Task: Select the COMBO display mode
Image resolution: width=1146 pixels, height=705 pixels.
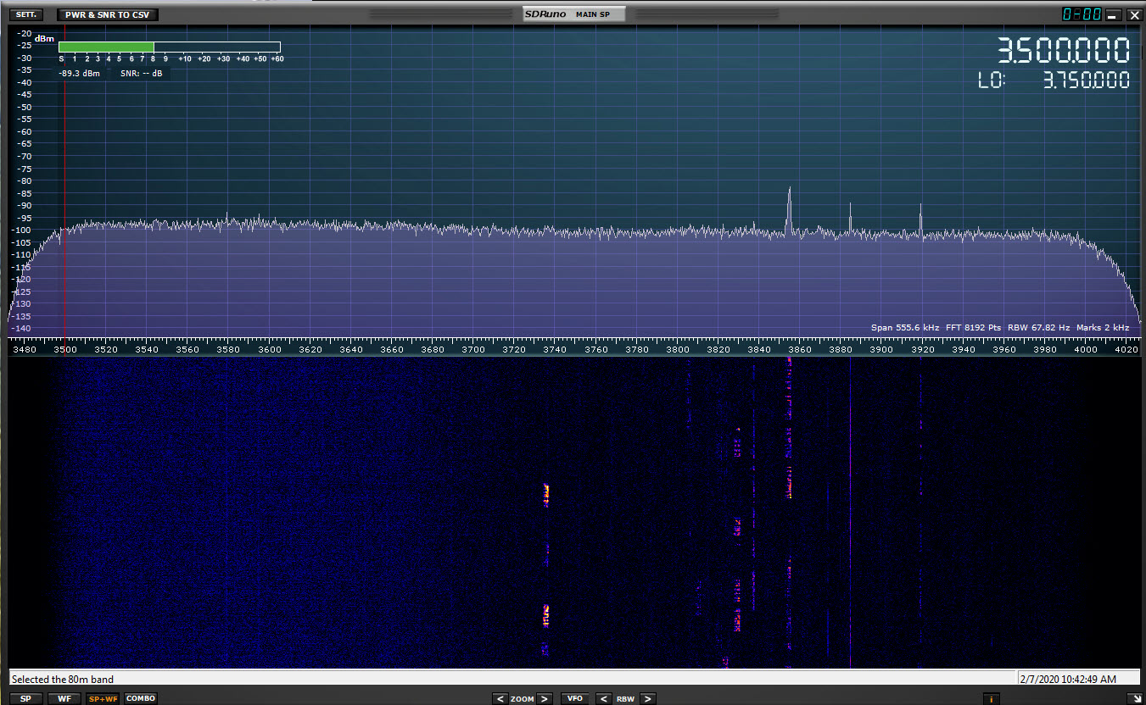Action: (141, 698)
